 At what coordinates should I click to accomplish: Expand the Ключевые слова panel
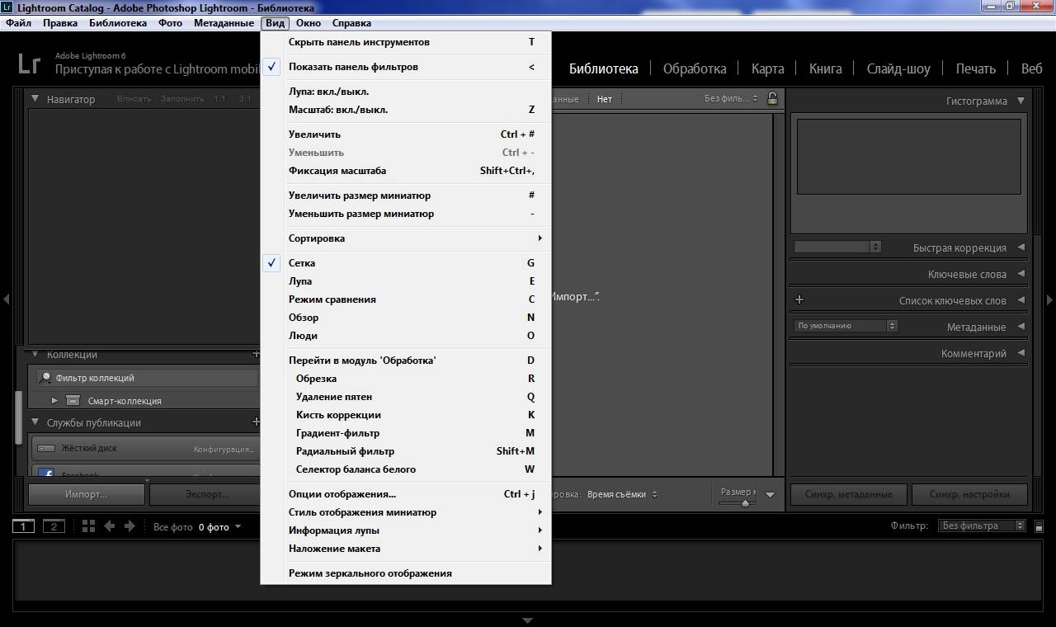(x=1021, y=274)
